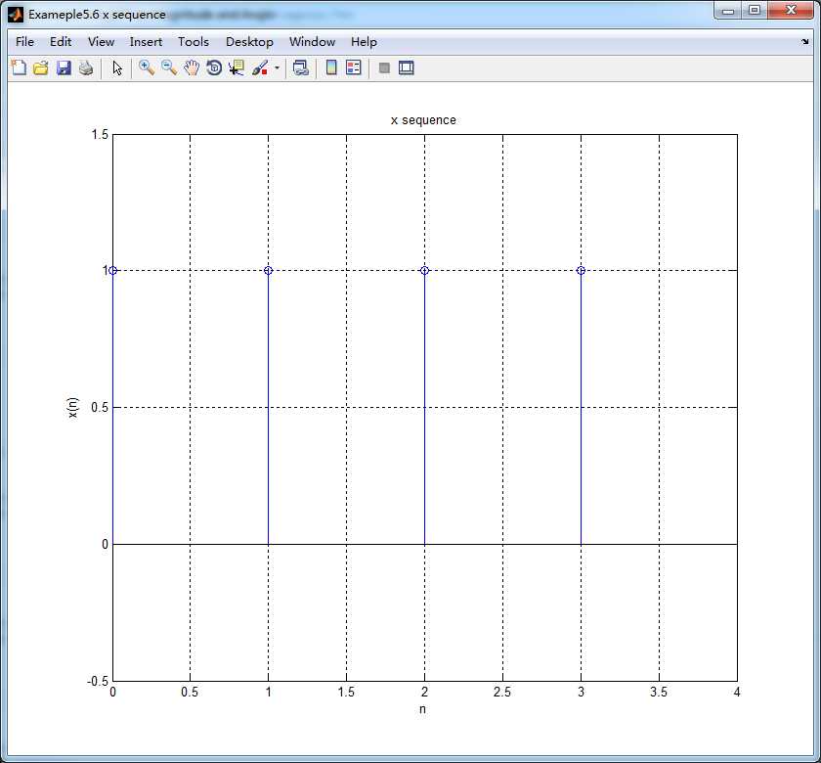This screenshot has height=763, width=821.
Task: Enable the Rotate 3D tool
Action: coord(214,67)
